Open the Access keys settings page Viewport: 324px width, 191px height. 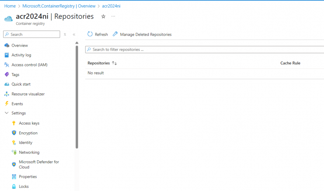29,123
